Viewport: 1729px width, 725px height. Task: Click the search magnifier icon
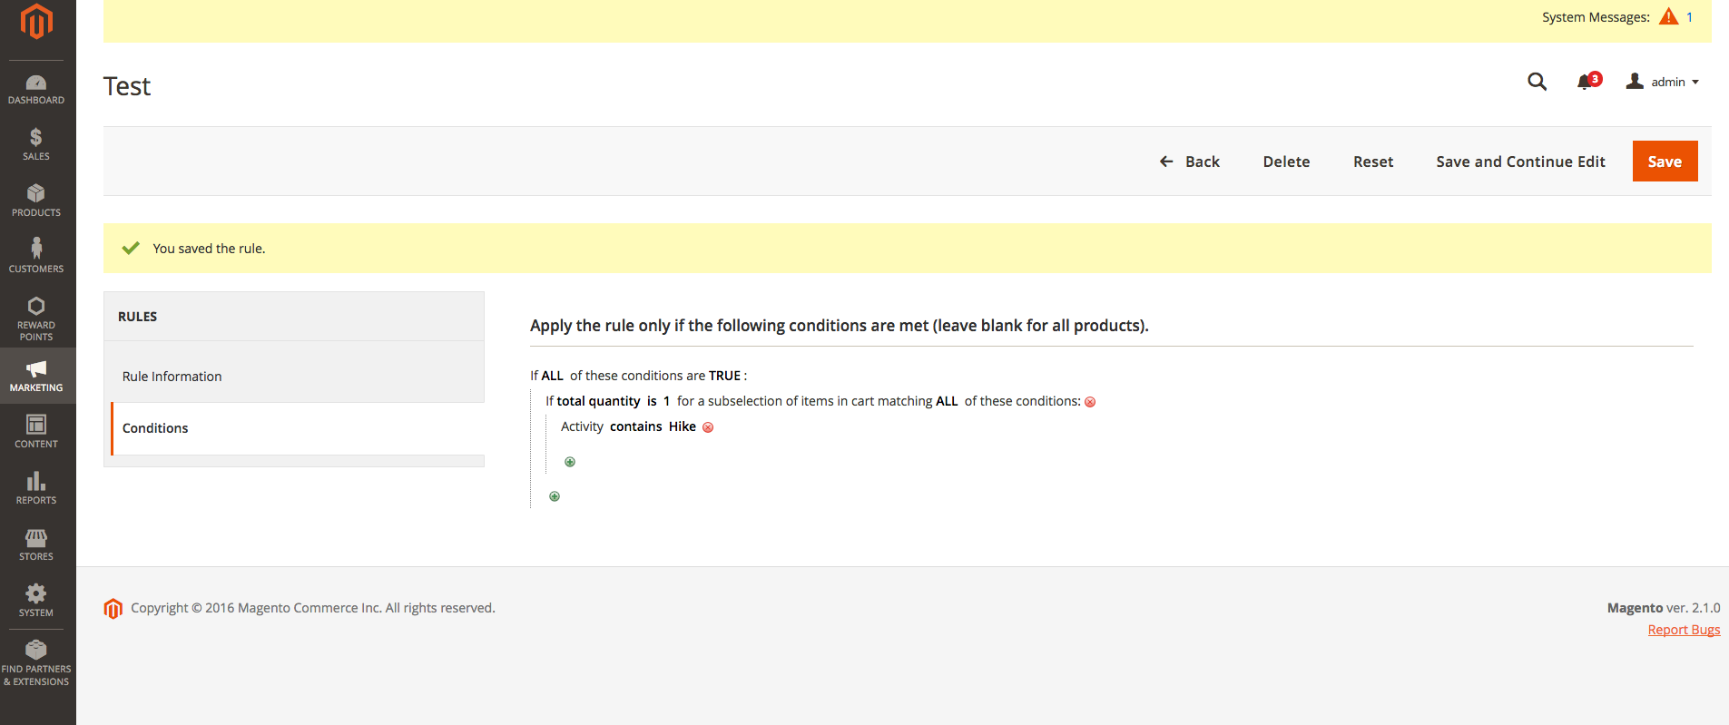pyautogui.click(x=1537, y=82)
